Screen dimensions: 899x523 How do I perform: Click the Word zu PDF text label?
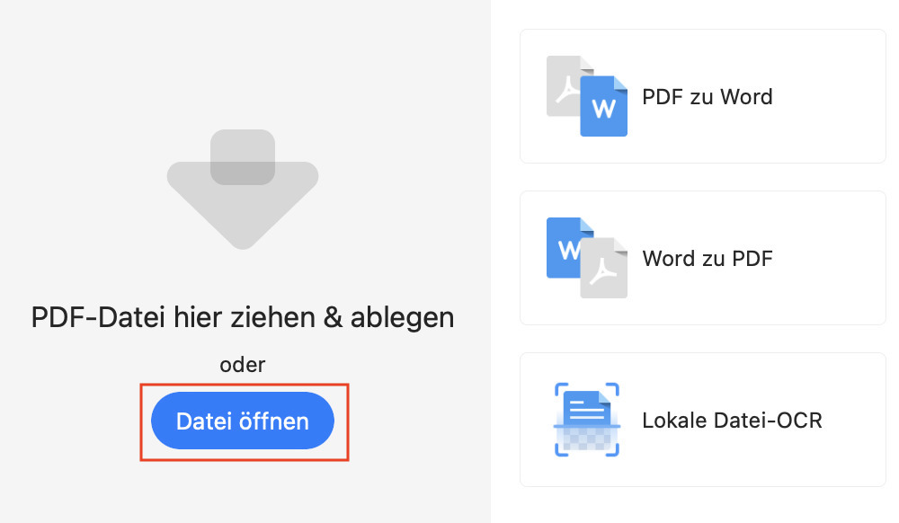[707, 258]
